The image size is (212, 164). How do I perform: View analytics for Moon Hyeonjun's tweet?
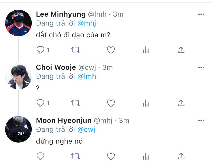pyautogui.click(x=146, y=156)
